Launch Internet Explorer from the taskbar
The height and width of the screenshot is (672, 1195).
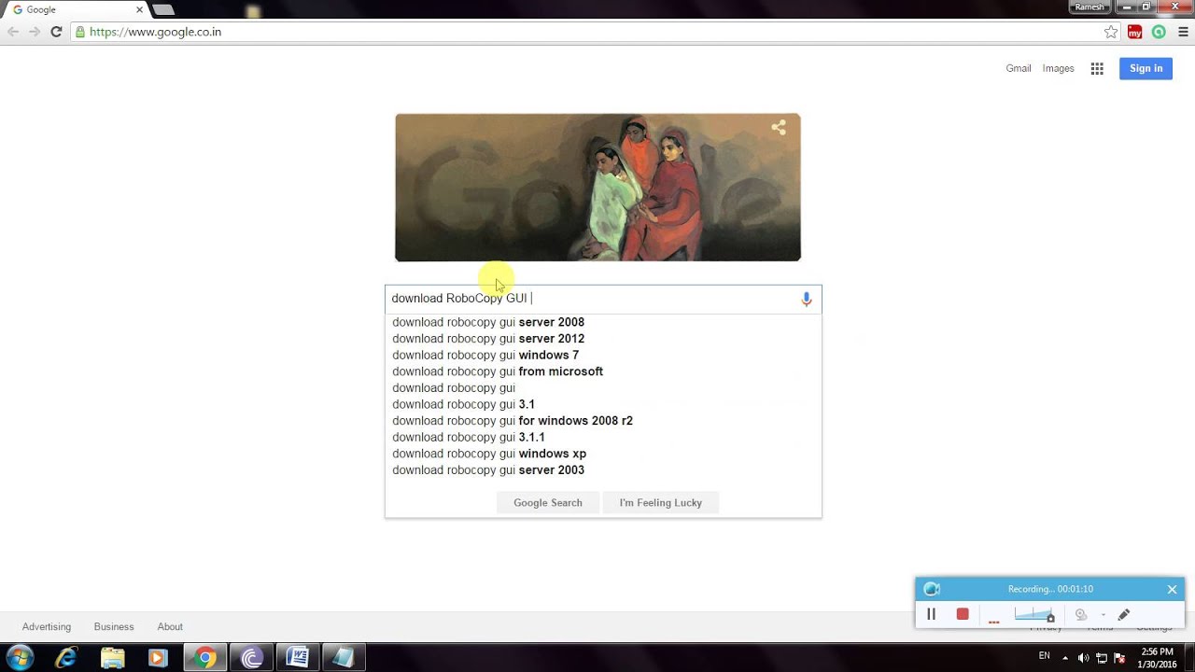[x=66, y=658]
